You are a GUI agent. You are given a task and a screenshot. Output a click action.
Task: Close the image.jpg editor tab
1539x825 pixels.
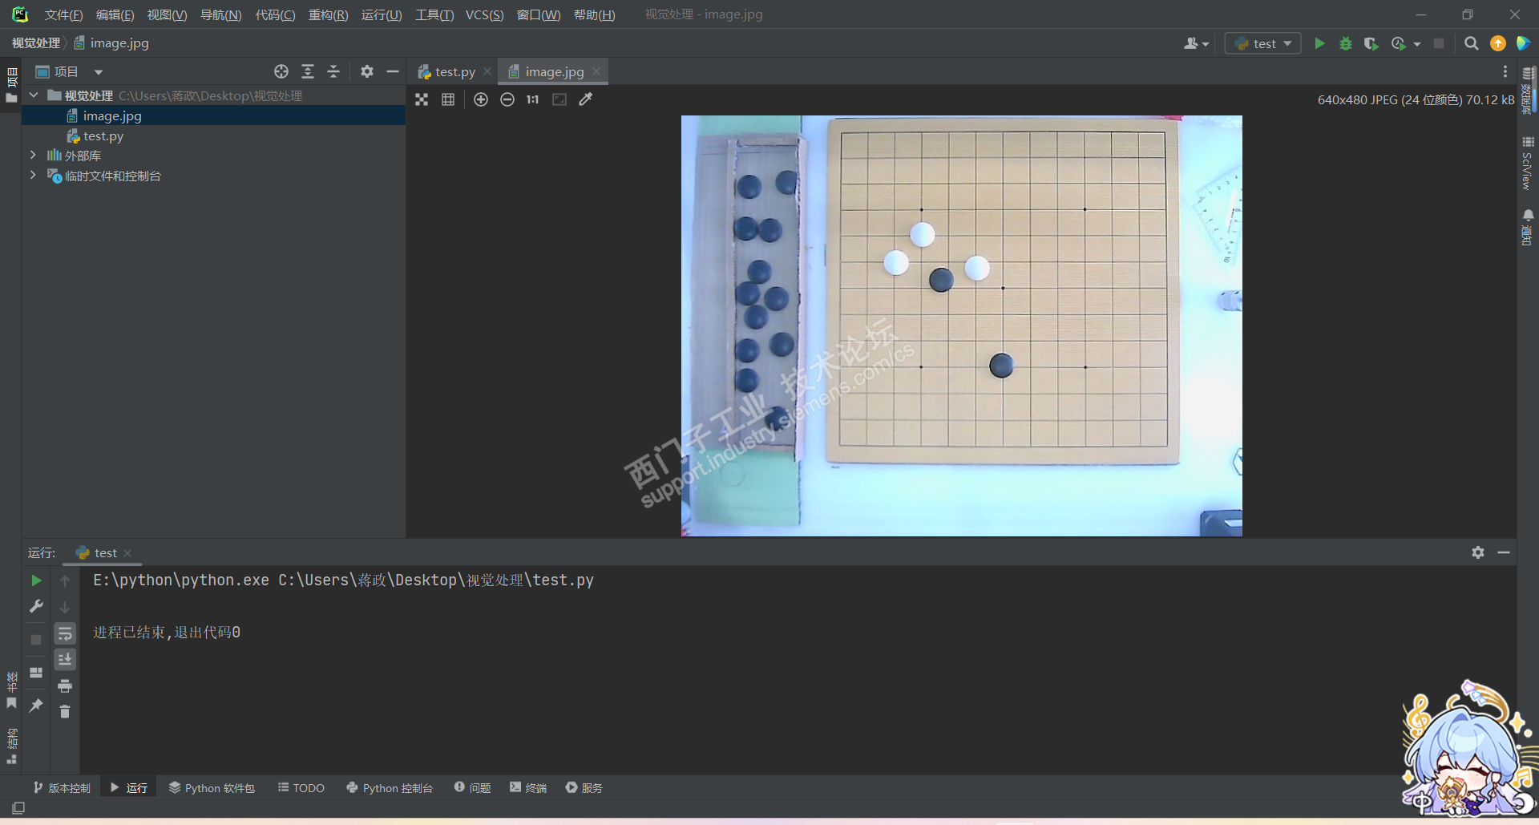[x=596, y=71]
